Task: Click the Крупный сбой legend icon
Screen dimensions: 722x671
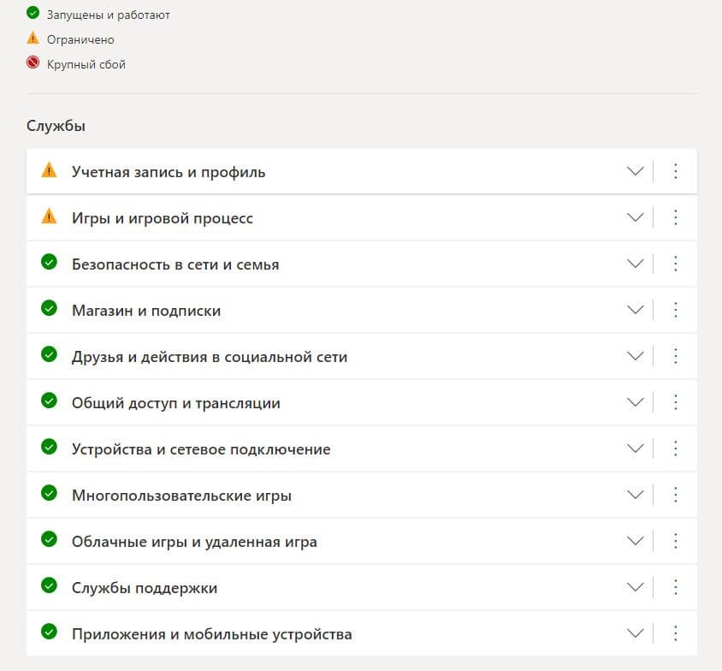Action: (33, 63)
